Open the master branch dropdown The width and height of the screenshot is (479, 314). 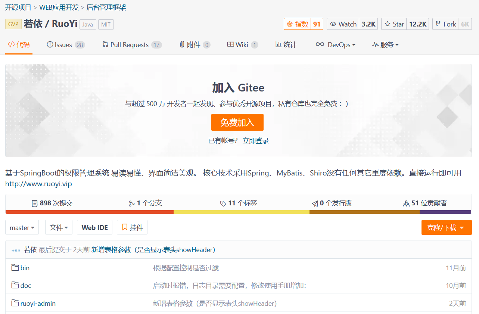22,227
